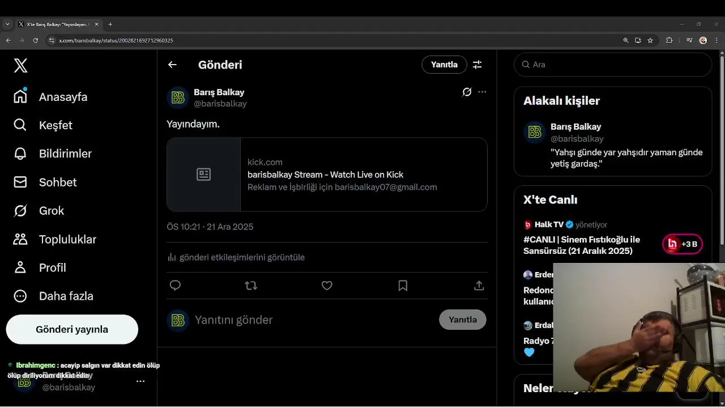
Task: Click grey Yanıtla submit button
Action: point(463,320)
